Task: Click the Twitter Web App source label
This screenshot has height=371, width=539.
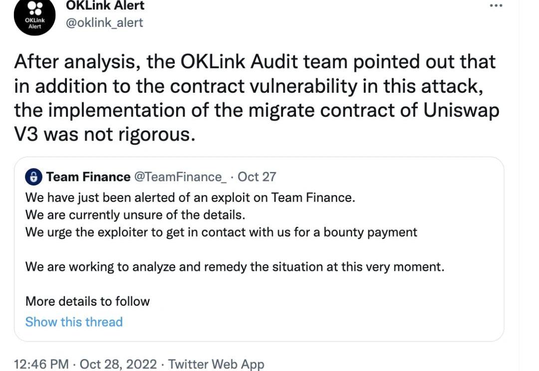Action: coord(216,364)
